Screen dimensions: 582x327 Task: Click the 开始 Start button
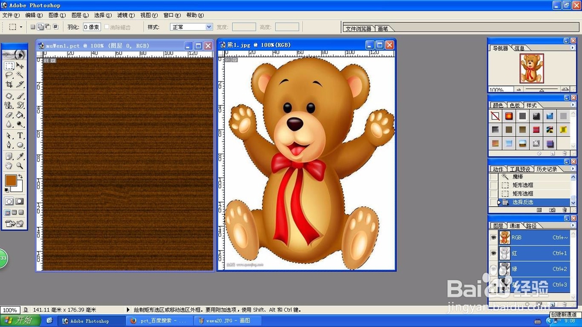(20, 321)
